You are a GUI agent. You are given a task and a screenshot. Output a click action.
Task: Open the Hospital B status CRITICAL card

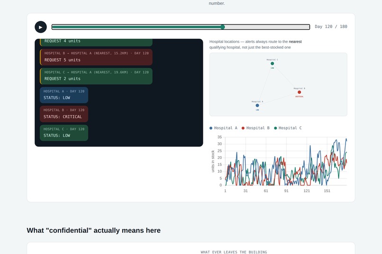64,114
